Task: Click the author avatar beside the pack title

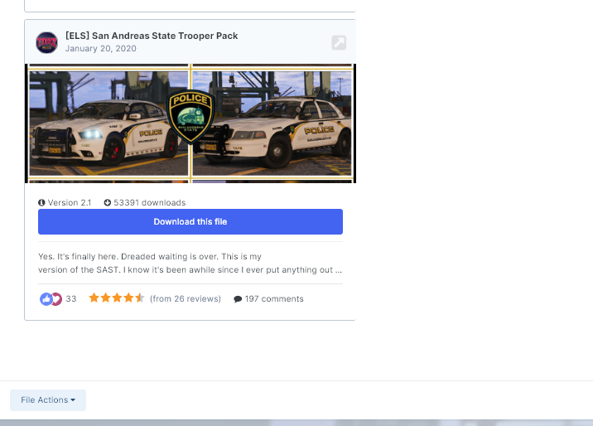Action: click(x=47, y=42)
